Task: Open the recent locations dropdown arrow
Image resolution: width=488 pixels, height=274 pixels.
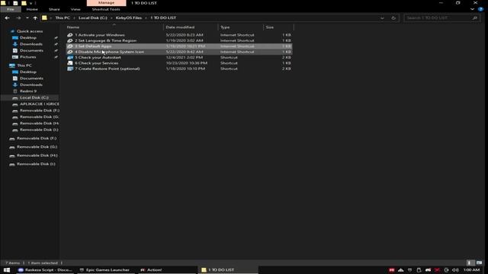Action: point(27,18)
